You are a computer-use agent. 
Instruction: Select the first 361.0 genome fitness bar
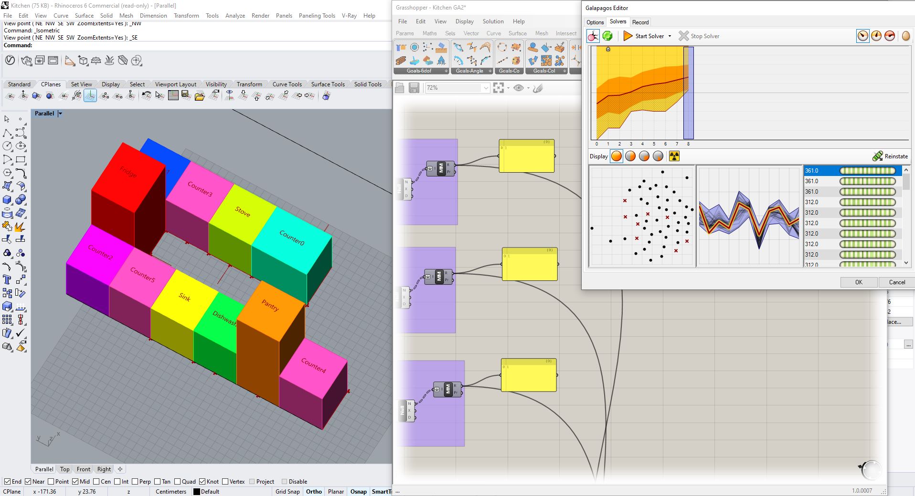[867, 171]
